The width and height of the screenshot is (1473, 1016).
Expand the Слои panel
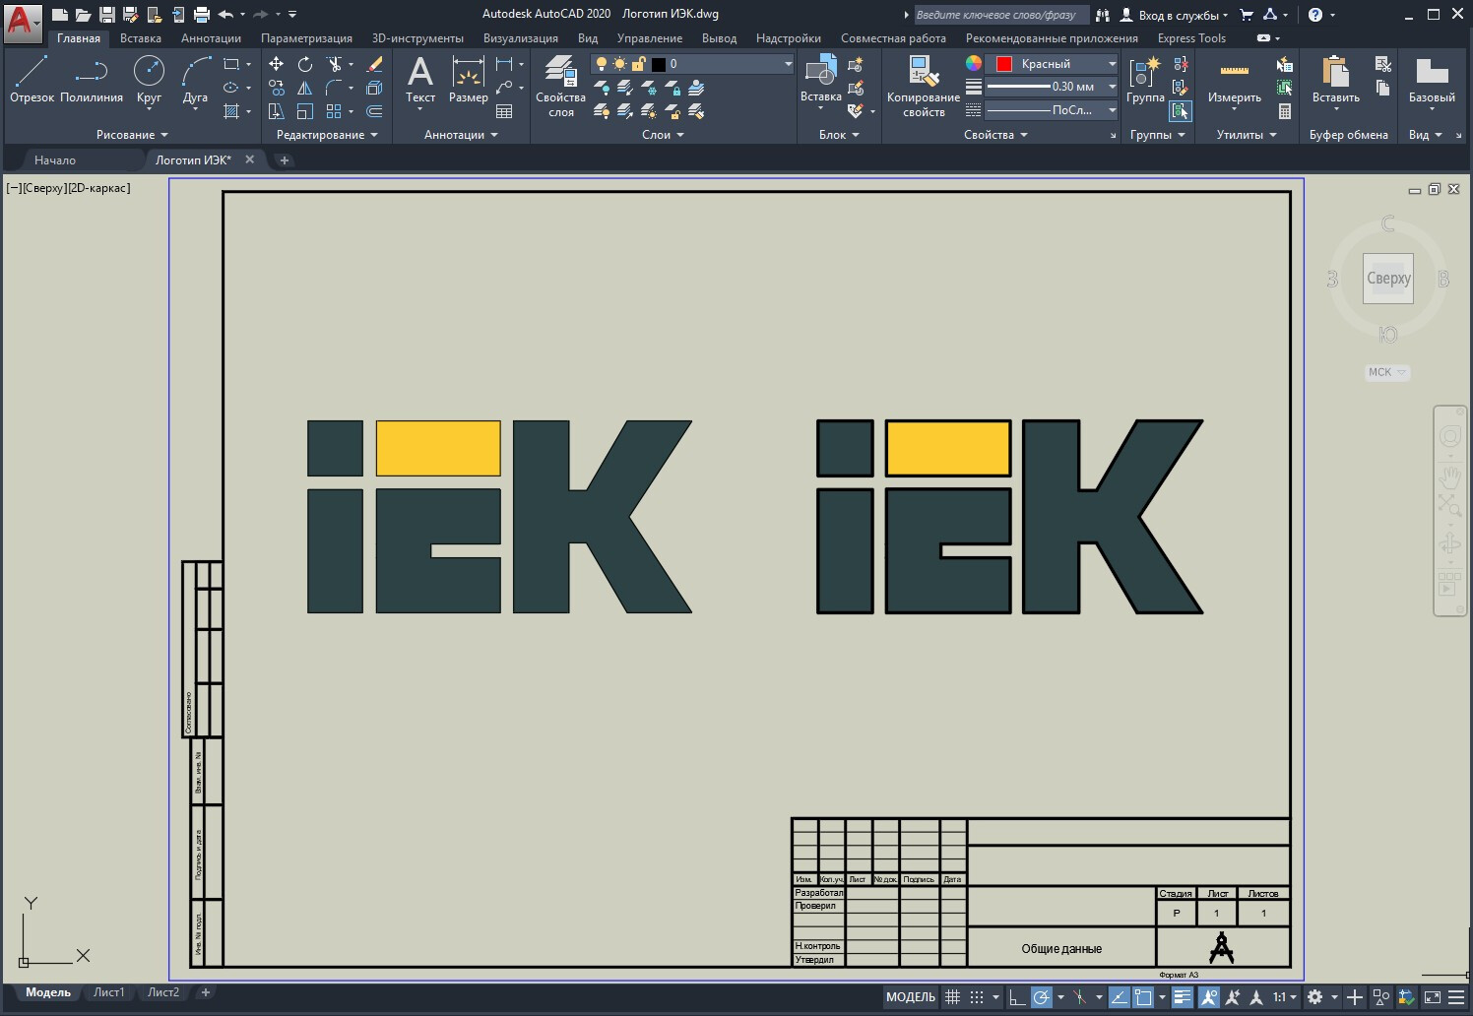(x=663, y=135)
